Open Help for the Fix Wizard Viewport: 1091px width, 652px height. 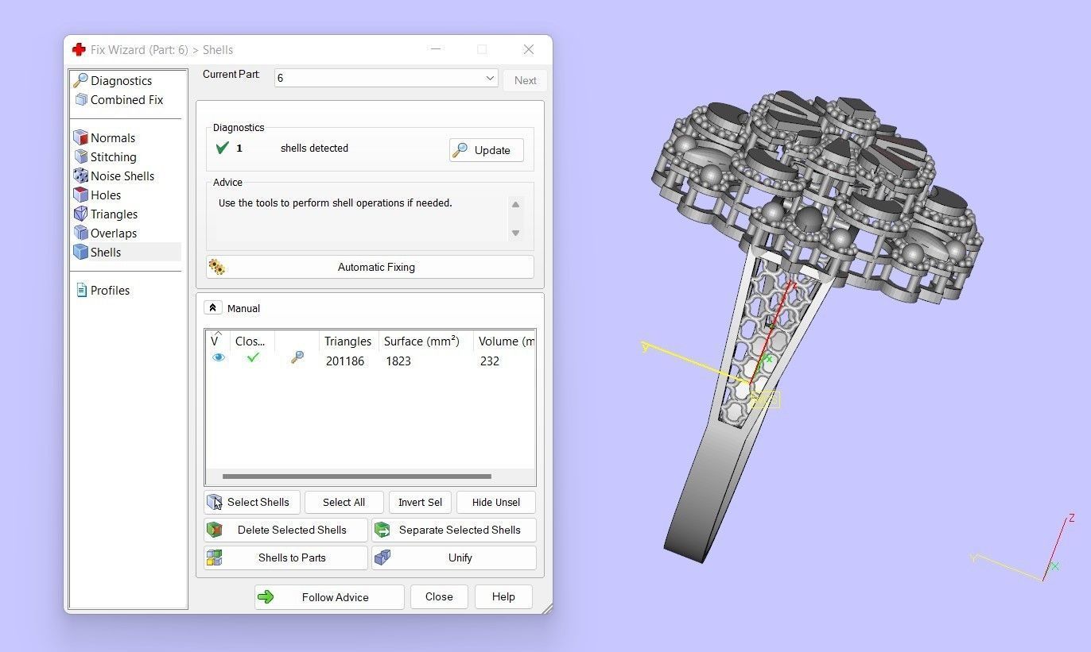coord(503,597)
